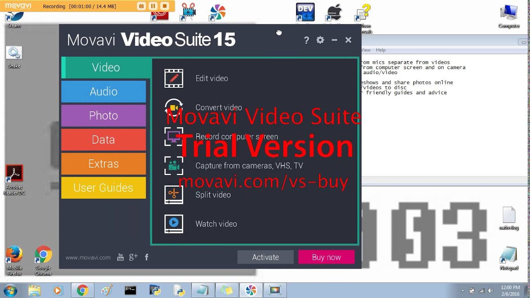This screenshot has height=298, width=530.
Task: Stop the screen recording
Action: tap(164, 6)
